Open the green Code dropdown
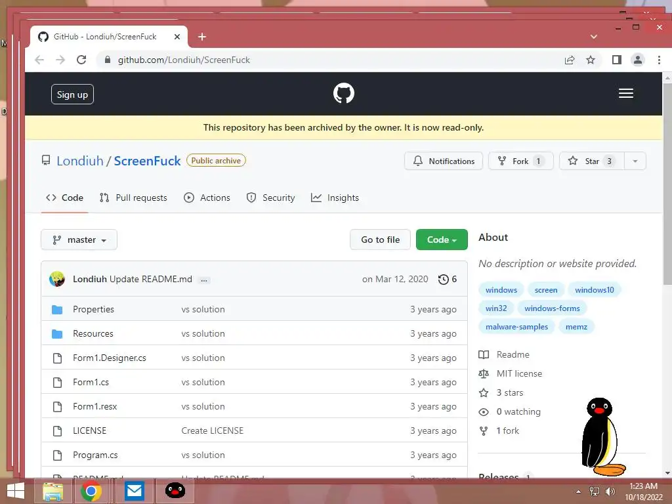672x504 pixels. [442, 240]
